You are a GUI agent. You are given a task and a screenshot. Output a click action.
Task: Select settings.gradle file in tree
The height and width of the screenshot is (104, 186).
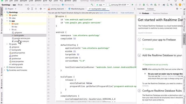pyautogui.click(x=17, y=64)
